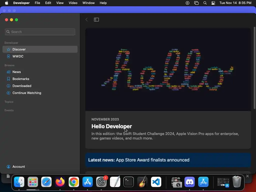Screen dimensions: 256x192
Task: Click the News newspaper icon
Action: tap(8, 72)
